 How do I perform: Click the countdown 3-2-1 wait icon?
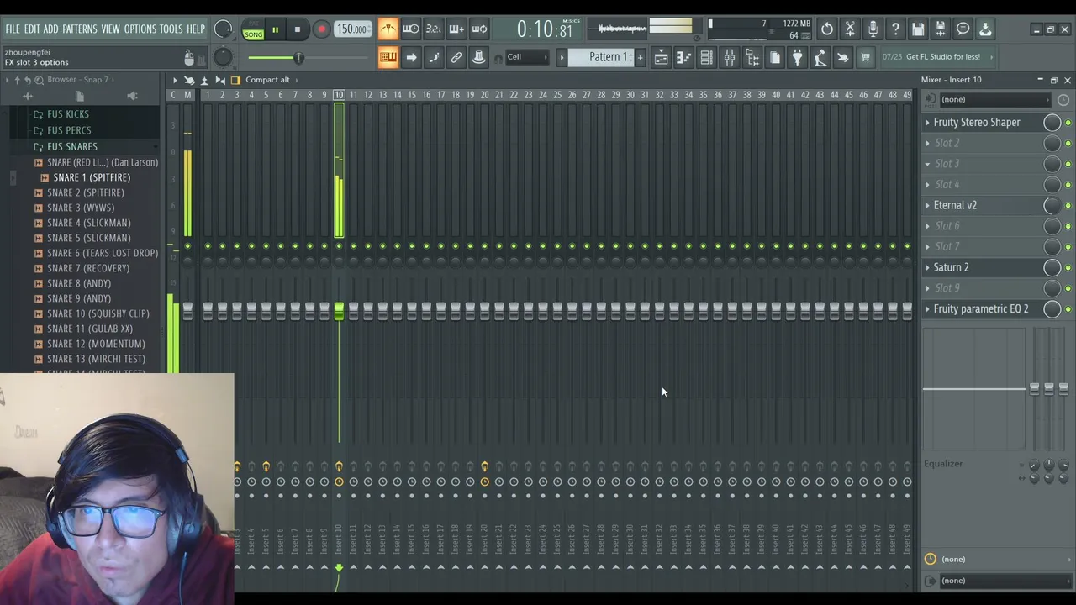[434, 29]
